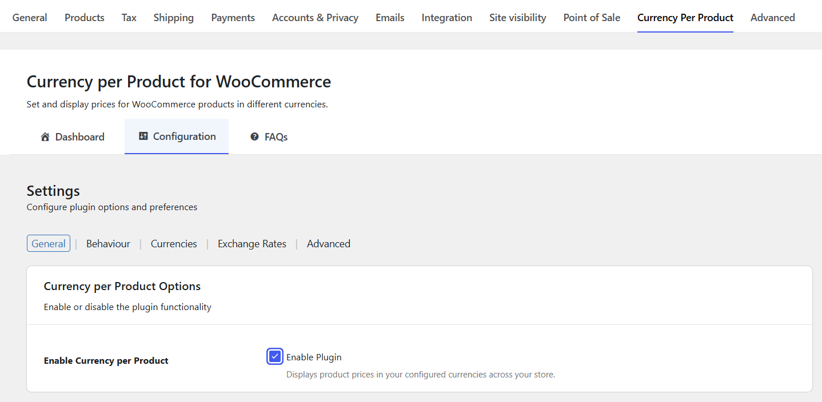Open the Products settings tab
Image resolution: width=822 pixels, height=402 pixels.
(x=85, y=18)
